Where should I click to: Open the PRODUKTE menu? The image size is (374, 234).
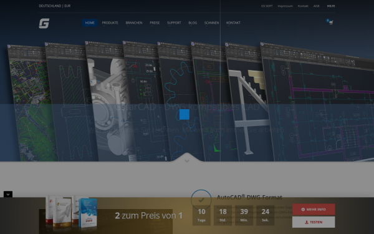(110, 22)
